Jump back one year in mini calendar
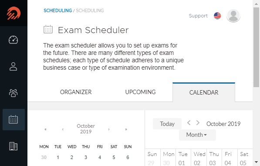260x166 pixels. point(45,129)
